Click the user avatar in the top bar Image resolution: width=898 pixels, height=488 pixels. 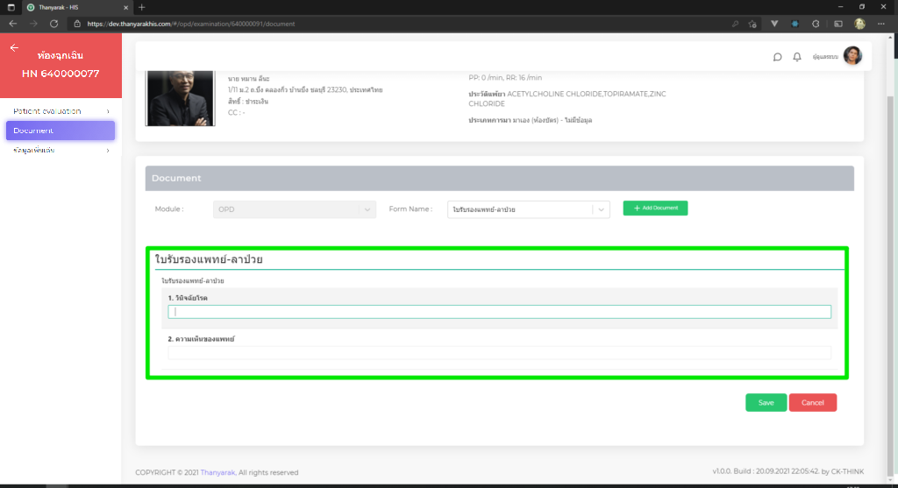point(852,56)
